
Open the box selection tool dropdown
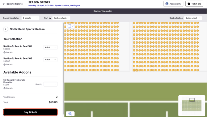click(x=70, y=26)
